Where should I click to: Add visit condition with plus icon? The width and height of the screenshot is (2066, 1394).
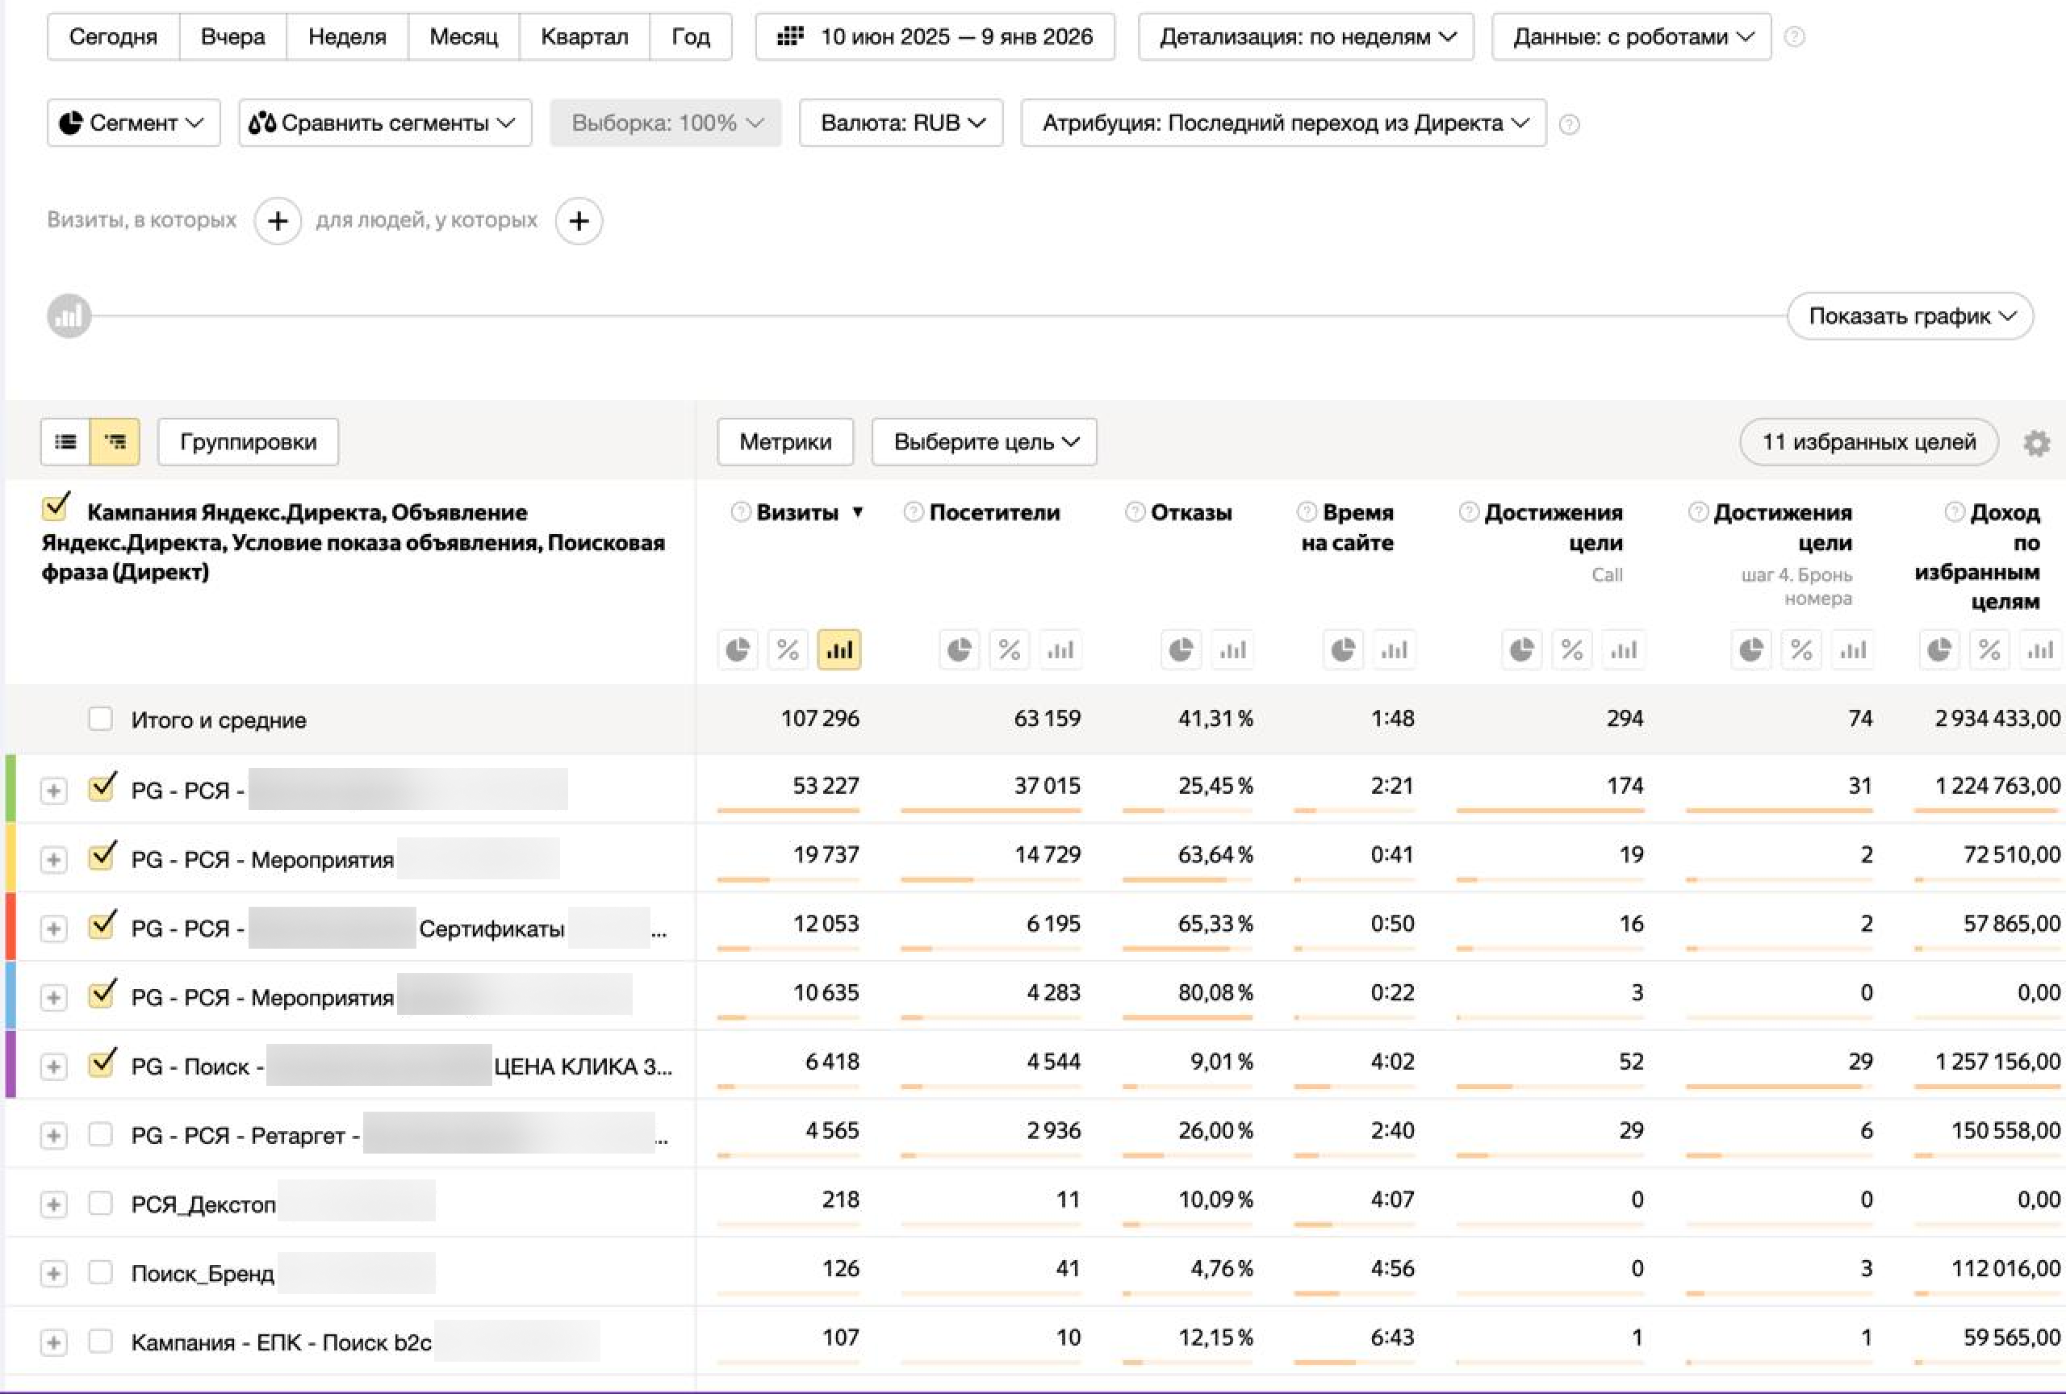coord(278,220)
